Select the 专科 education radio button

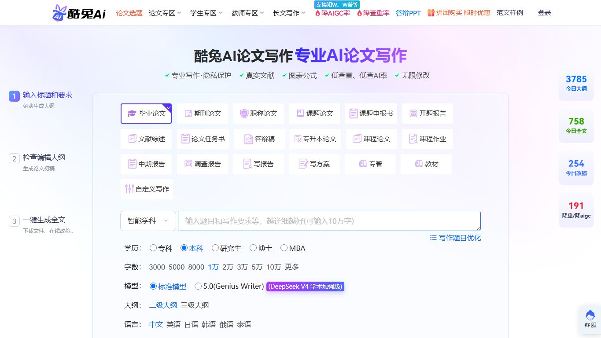pos(153,248)
